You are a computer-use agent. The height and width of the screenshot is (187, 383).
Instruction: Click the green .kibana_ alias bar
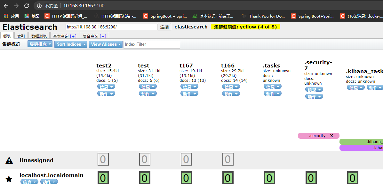[x=361, y=142]
